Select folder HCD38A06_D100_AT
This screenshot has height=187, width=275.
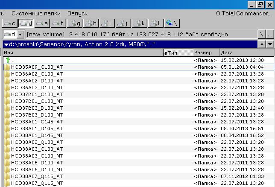coord(138,163)
